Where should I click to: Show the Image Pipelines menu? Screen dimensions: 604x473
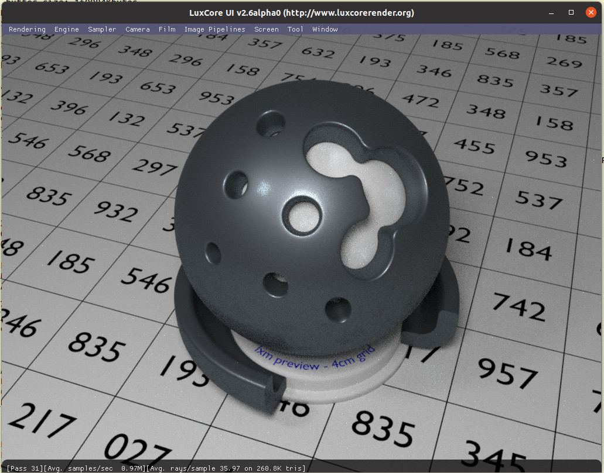tap(214, 29)
